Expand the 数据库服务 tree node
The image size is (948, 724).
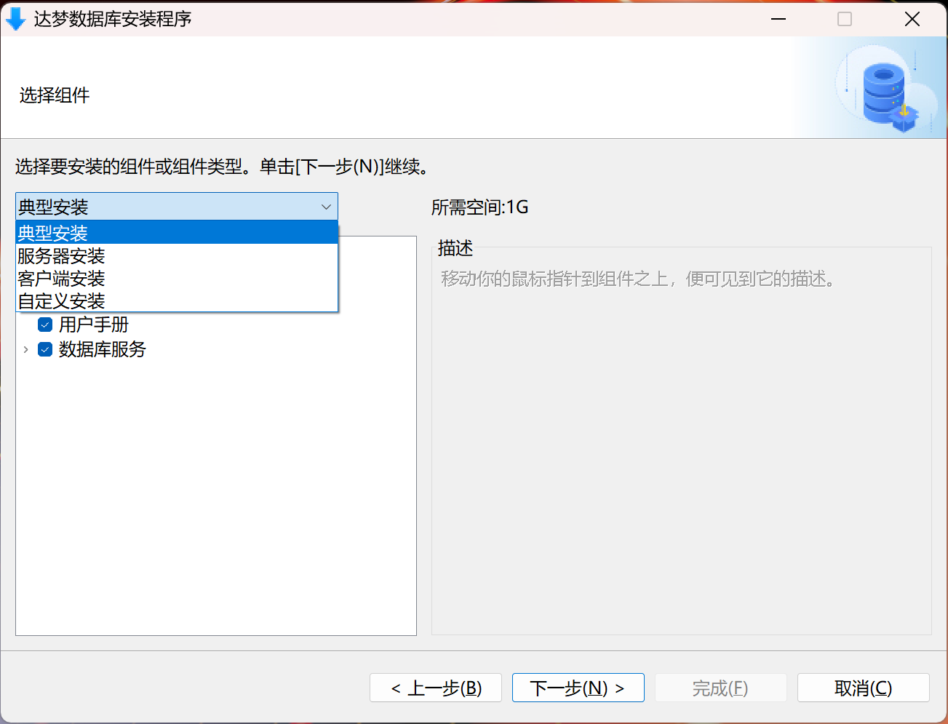(25, 349)
